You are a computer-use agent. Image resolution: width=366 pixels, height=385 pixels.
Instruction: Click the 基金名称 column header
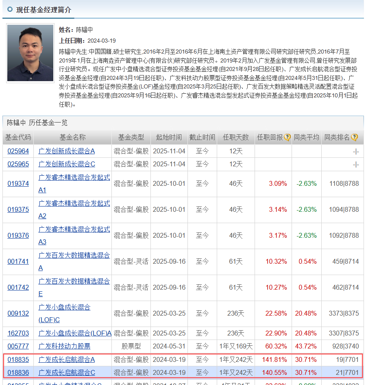coord(73,137)
